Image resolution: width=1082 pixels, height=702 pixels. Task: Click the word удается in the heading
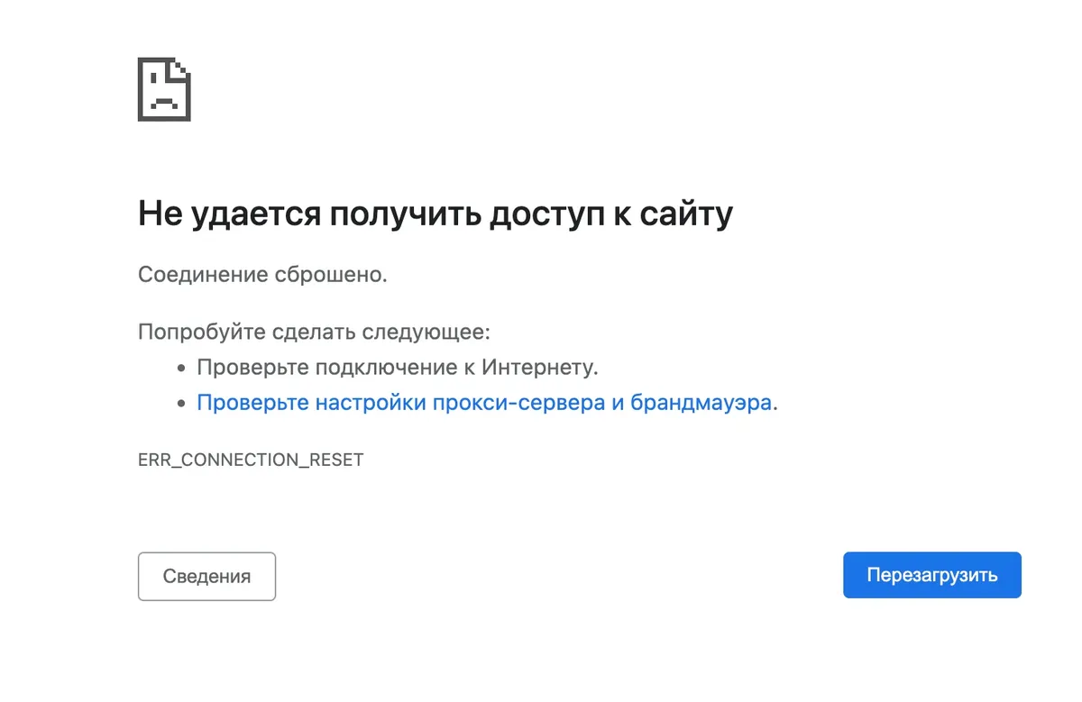coord(254,214)
